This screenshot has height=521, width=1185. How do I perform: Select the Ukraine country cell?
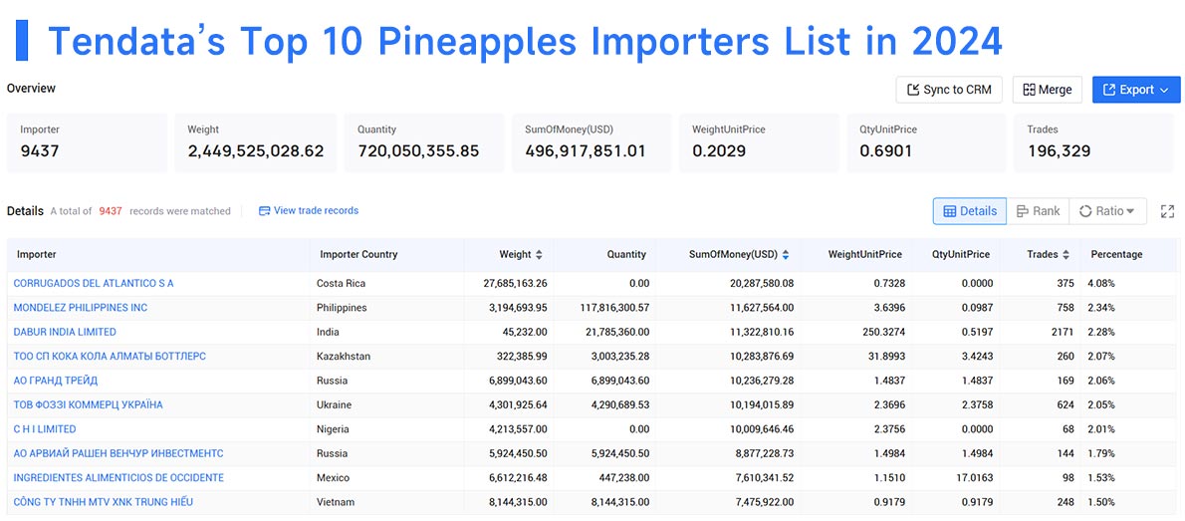tap(334, 404)
